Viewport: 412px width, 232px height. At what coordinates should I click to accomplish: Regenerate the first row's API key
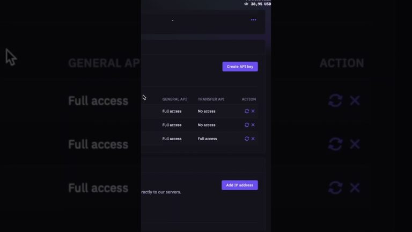coord(247,111)
